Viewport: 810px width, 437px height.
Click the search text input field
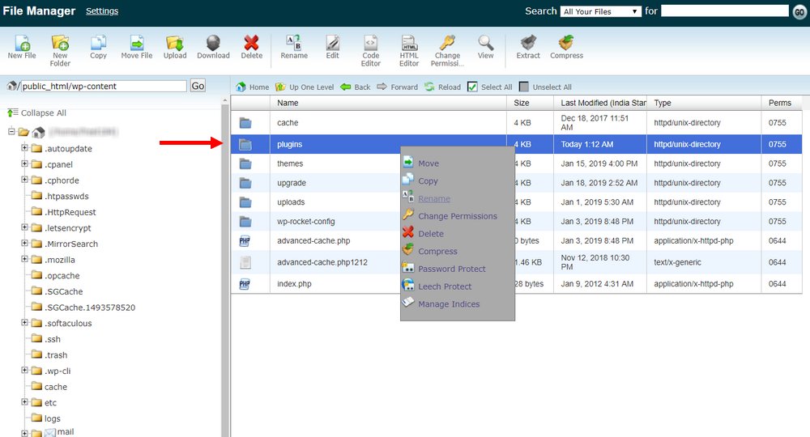point(724,11)
